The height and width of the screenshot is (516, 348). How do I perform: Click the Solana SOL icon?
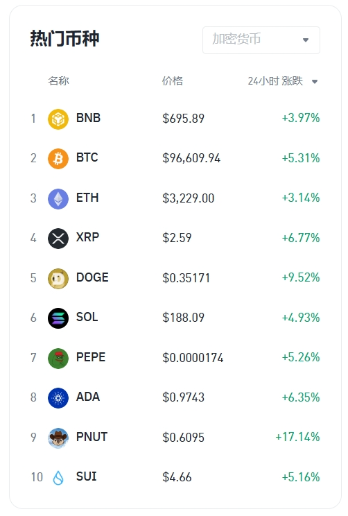tap(58, 318)
